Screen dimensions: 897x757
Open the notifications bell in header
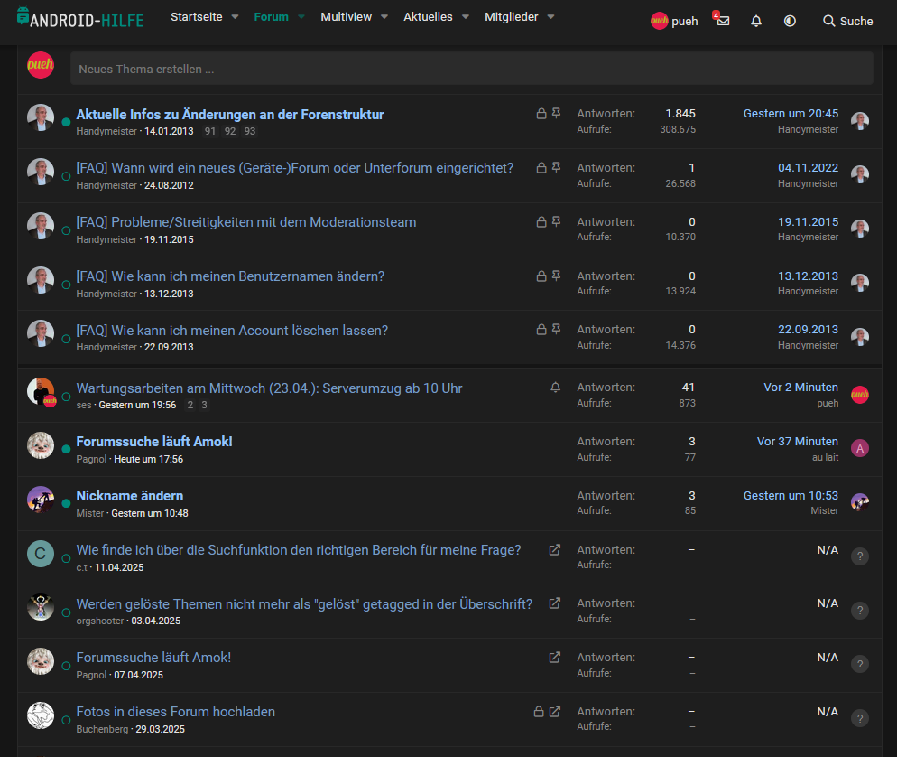coord(756,21)
